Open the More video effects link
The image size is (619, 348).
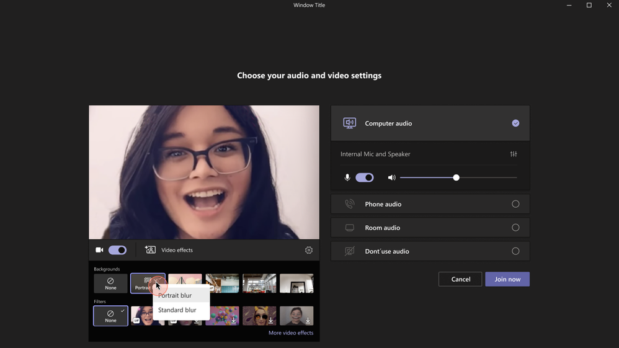[x=291, y=333]
